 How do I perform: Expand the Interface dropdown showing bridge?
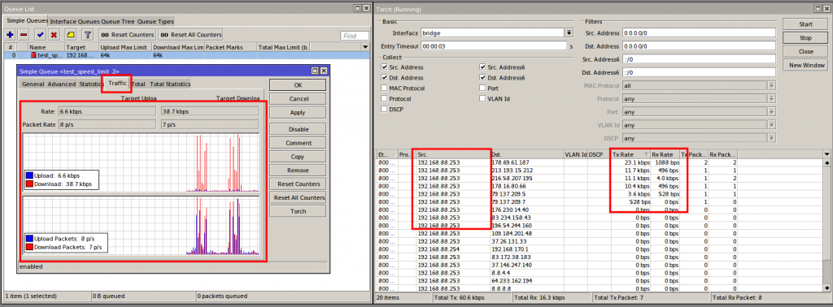pyautogui.click(x=569, y=32)
